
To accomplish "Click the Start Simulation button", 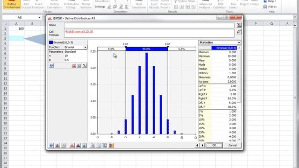I will 139,5.
